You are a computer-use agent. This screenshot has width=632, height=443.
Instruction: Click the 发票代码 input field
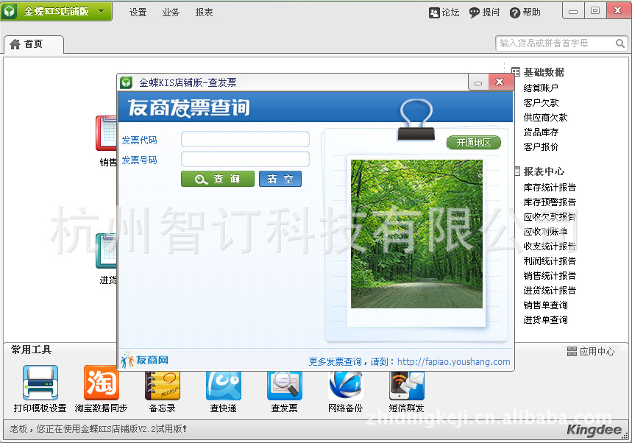tap(245, 140)
